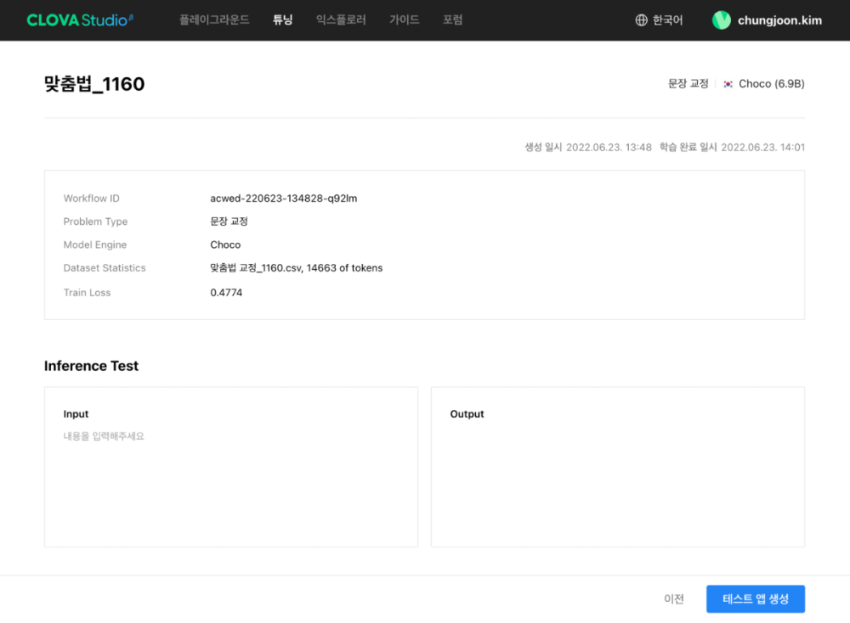The width and height of the screenshot is (850, 623).
Task: Click the Korean flag icon beside Choco
Action: pos(728,84)
